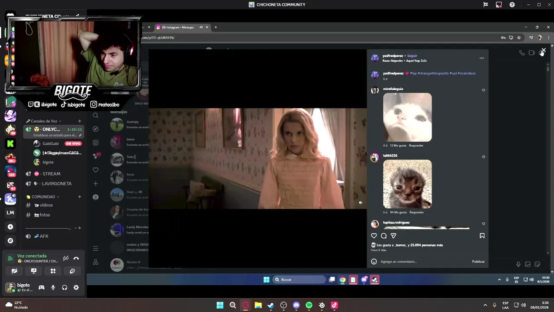Click game controller icon beside bigote
554x312 pixels.
tap(42, 287)
